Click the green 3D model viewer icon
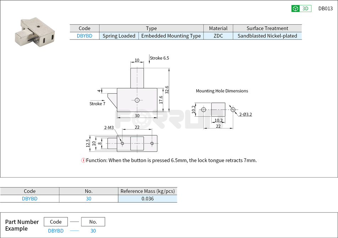The height and width of the screenshot is (238, 338). 295,8
